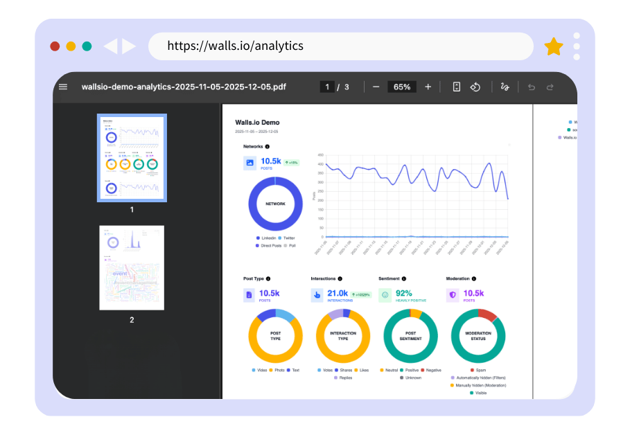Open the PDF sidebar hamburger menu
Image resolution: width=630 pixels, height=435 pixels.
click(63, 87)
